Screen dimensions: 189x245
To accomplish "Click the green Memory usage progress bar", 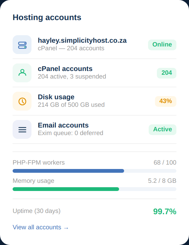I will (66, 189).
